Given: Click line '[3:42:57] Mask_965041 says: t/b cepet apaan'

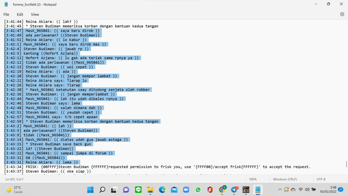Looking at the screenshot, I should coord(51,117).
